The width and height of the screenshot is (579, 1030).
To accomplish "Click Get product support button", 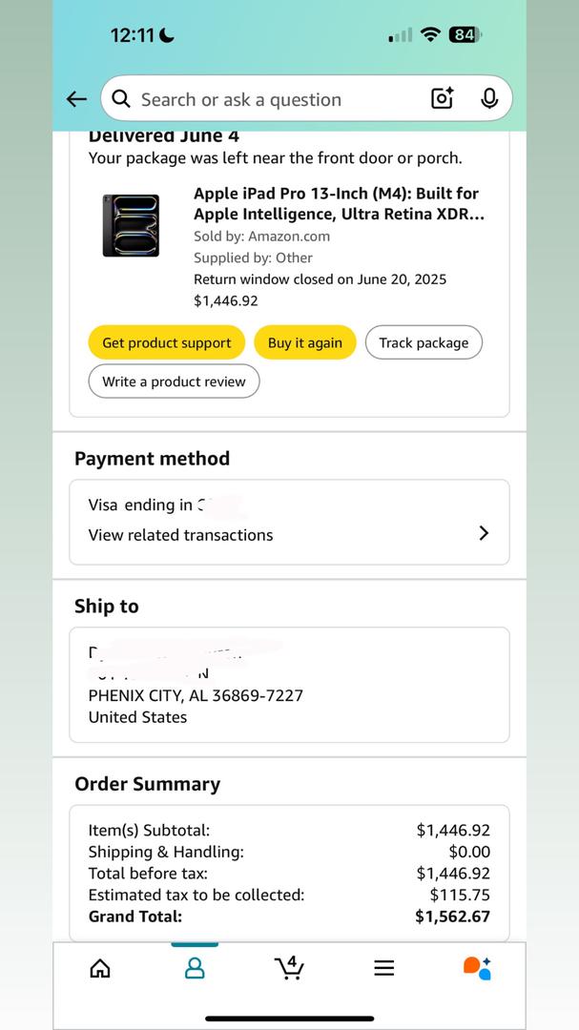I will coord(167,343).
